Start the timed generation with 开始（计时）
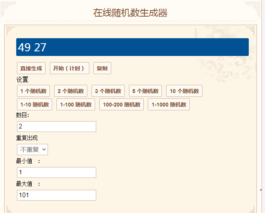Image resolution: width=265 pixels, height=213 pixels. click(x=70, y=68)
